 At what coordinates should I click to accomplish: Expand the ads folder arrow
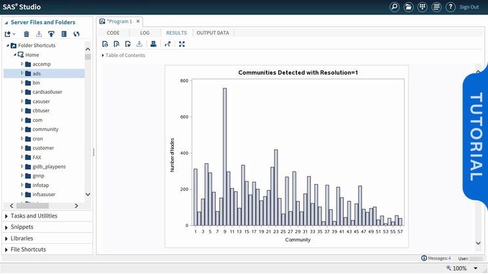coord(22,73)
